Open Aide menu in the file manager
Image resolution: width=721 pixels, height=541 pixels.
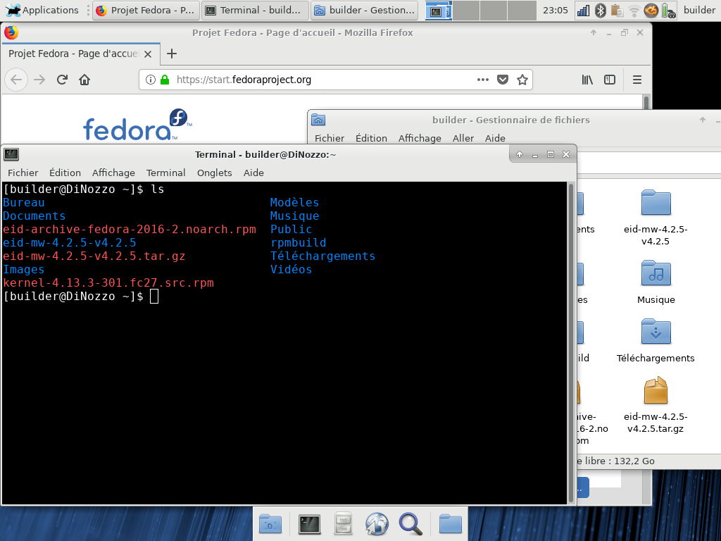[495, 138]
